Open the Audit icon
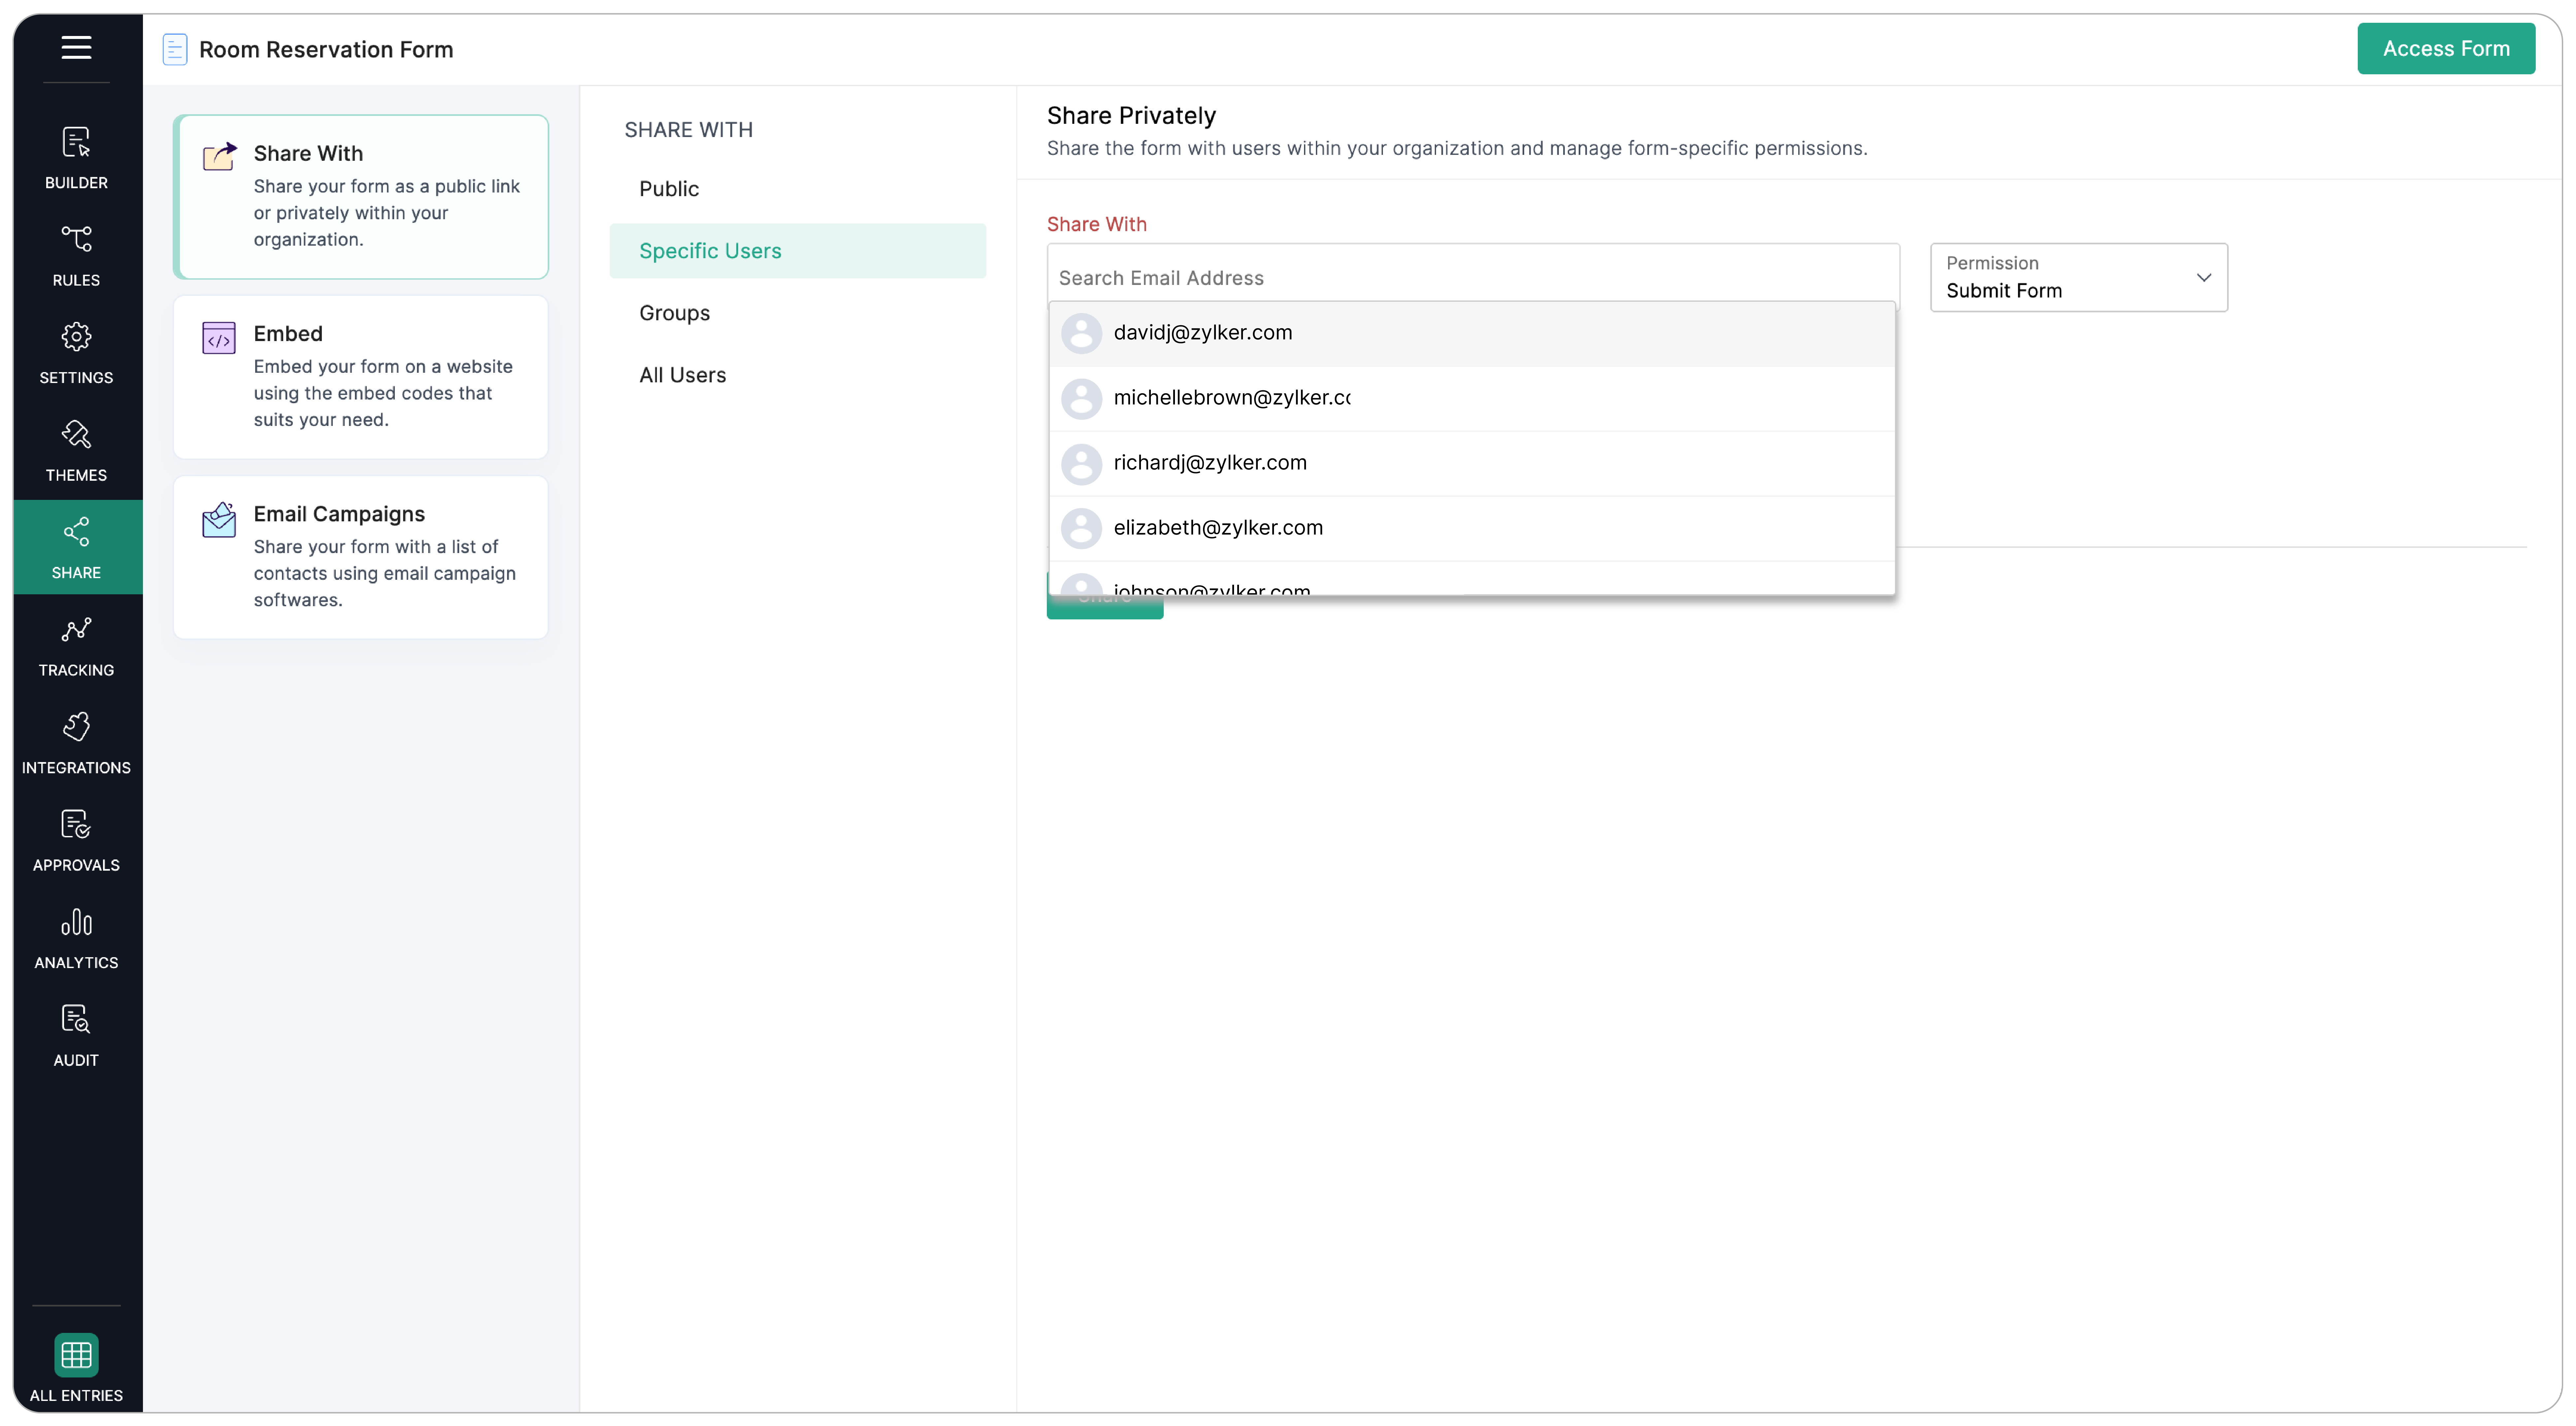This screenshot has width=2576, height=1426. click(x=76, y=1019)
